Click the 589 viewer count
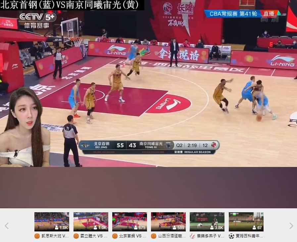This screenshot has width=297, height=242. point(178,228)
